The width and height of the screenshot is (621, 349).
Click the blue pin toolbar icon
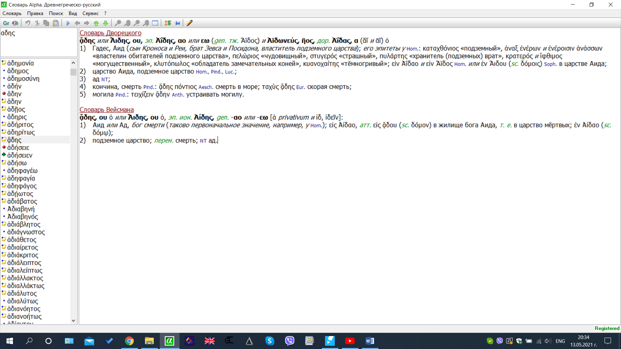178,23
